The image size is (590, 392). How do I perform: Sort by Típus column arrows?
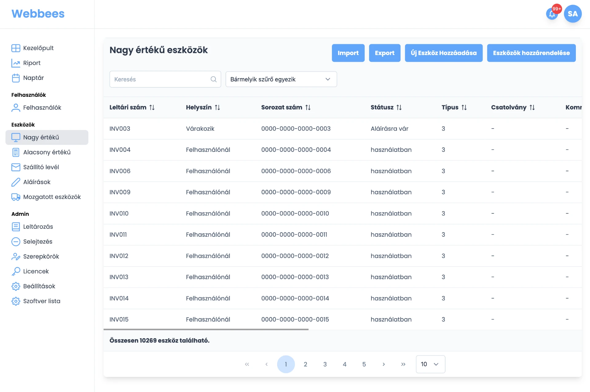click(464, 107)
